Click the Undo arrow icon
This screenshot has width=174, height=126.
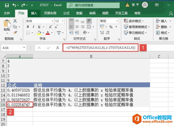pyautogui.click(x=14, y=5)
